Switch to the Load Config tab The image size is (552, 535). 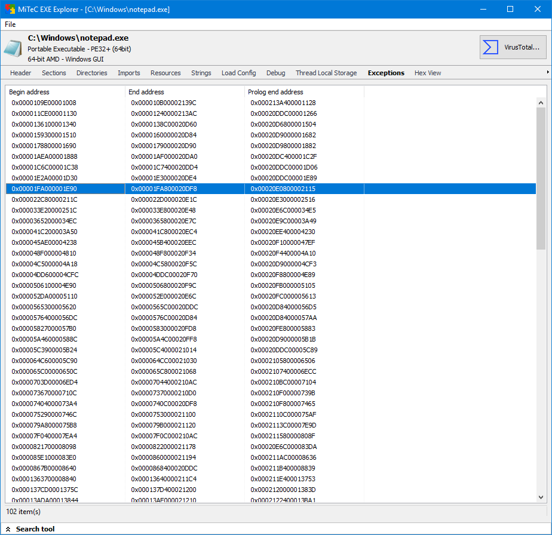(x=239, y=73)
